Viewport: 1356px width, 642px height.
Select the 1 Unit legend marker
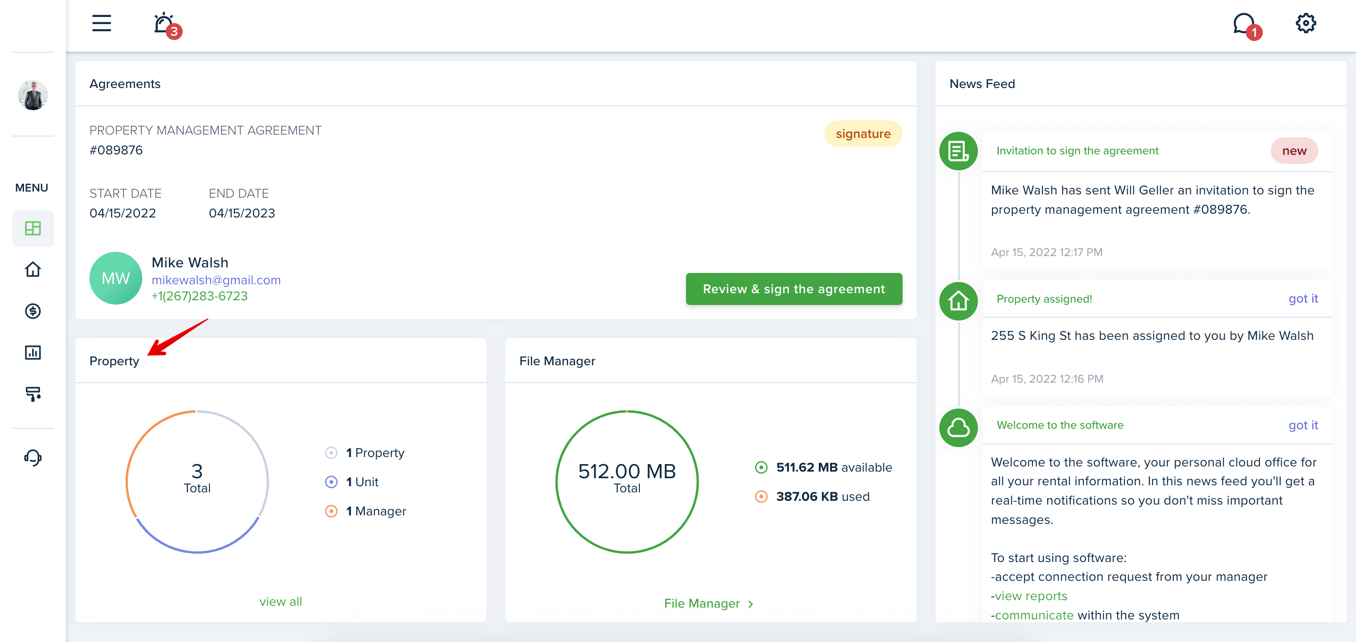click(331, 481)
